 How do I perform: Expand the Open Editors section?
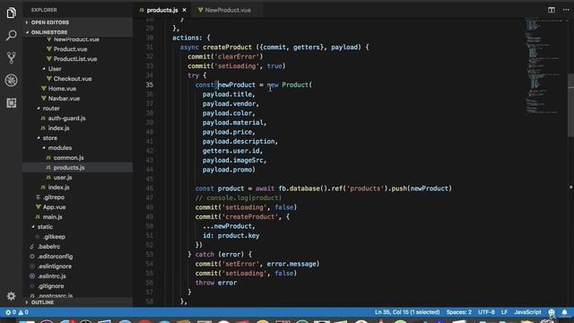click(x=78, y=22)
